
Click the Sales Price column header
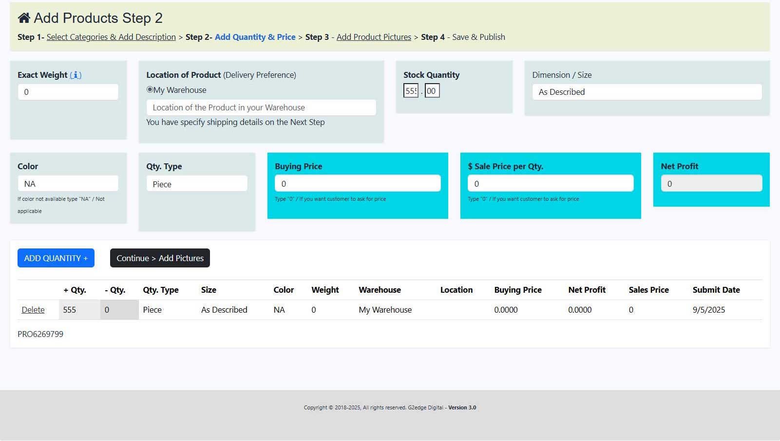(x=648, y=290)
